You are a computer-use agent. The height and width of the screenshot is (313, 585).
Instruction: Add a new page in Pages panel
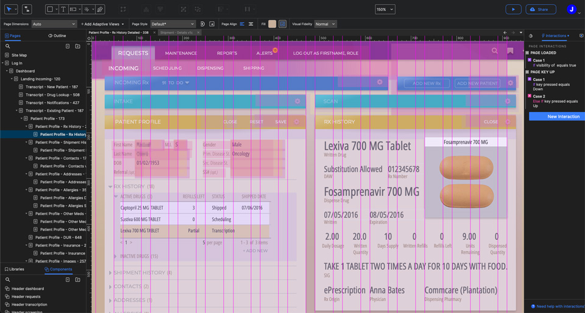coord(68,46)
